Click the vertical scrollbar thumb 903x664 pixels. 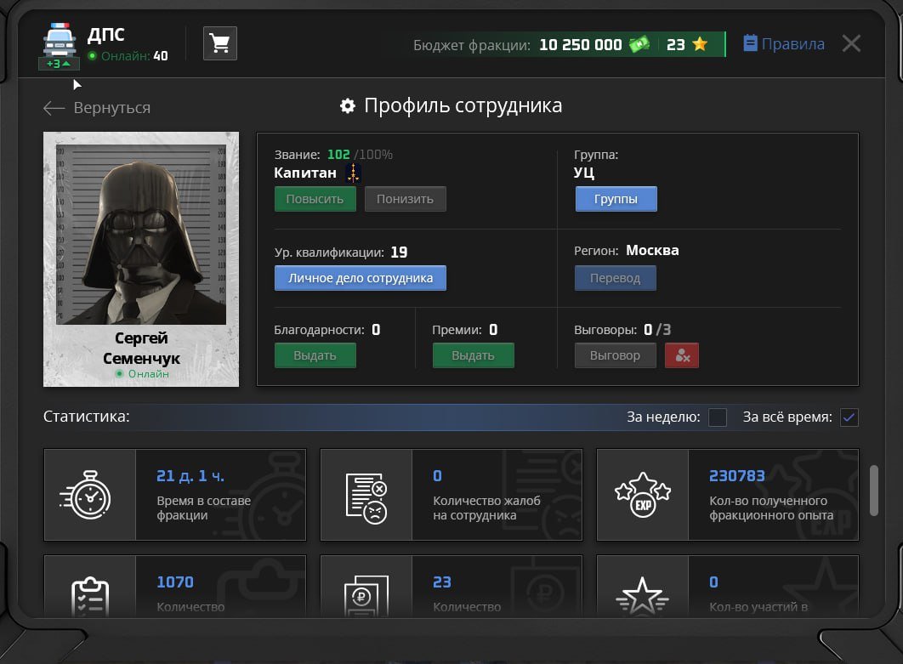(874, 491)
